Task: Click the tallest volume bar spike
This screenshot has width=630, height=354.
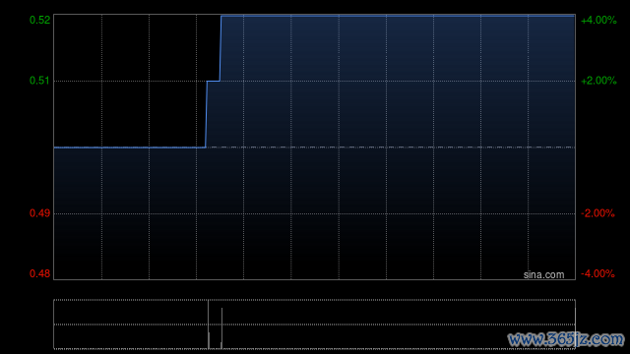Action: pyautogui.click(x=208, y=324)
